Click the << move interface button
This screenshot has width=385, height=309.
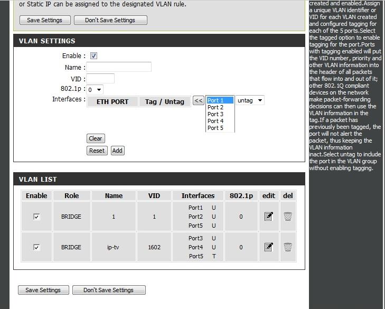tap(198, 101)
